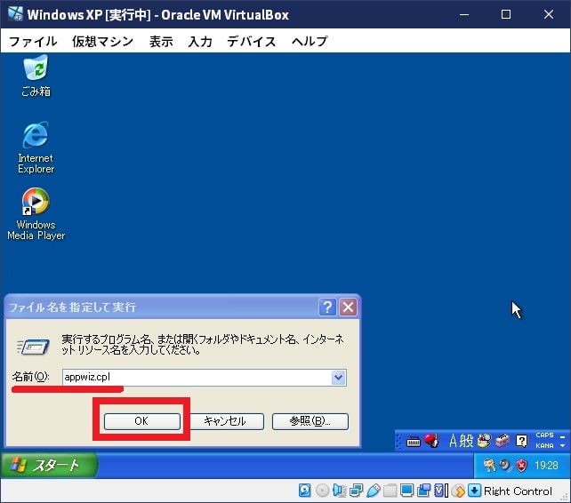571x503 pixels.
Task: Open the audio status indicator
Action: pyautogui.click(x=339, y=491)
